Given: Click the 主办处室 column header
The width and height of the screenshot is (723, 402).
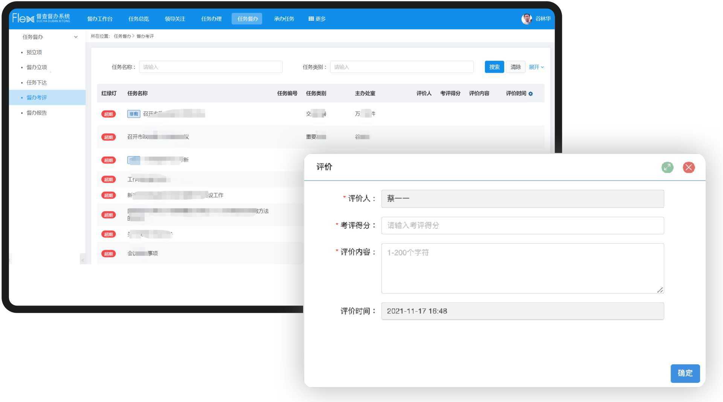Looking at the screenshot, I should coord(365,93).
